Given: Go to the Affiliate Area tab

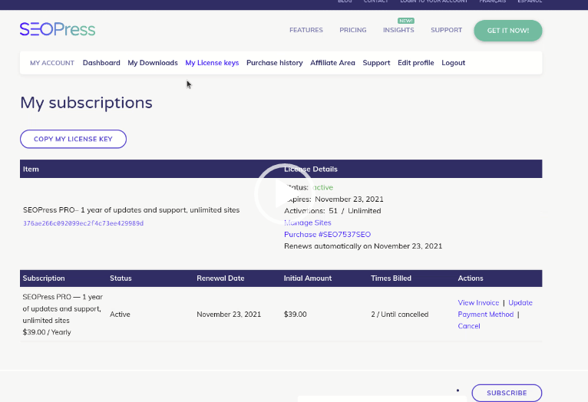Looking at the screenshot, I should coord(332,63).
